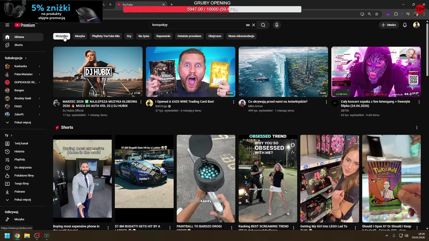Screen dimensions: 429x241
Task: Open options for WWE Trading Card video
Action: 234,102
